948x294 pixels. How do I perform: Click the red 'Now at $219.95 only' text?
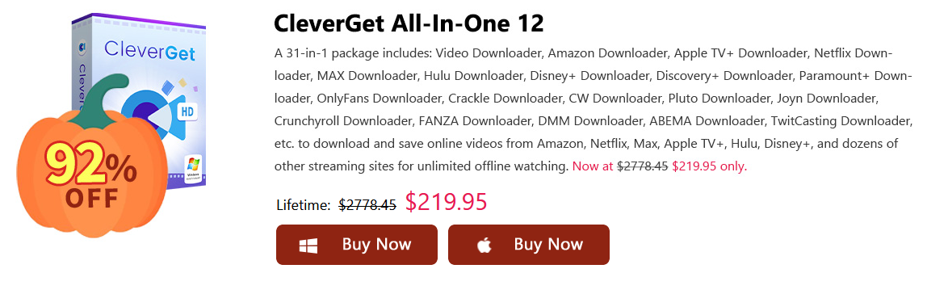tap(660, 166)
